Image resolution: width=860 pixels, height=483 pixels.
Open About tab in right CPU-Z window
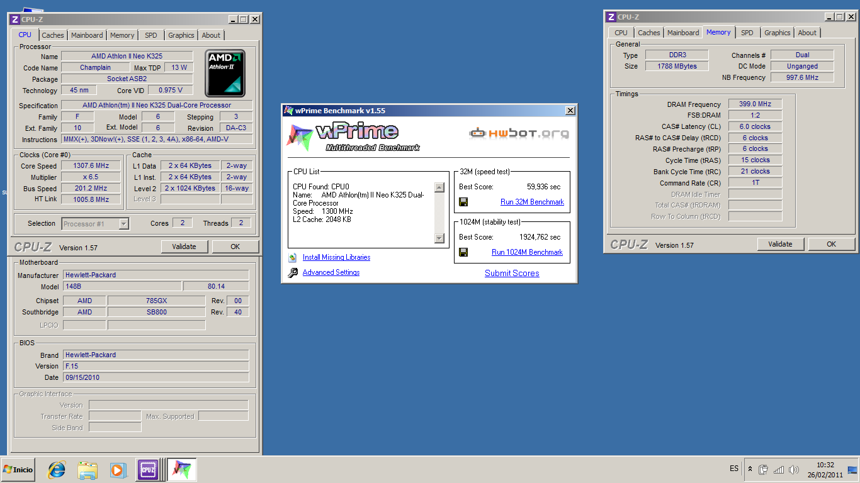coord(807,33)
